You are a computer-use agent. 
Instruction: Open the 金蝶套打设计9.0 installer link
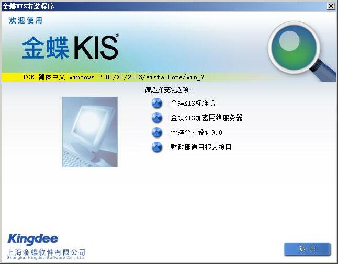[x=196, y=132]
